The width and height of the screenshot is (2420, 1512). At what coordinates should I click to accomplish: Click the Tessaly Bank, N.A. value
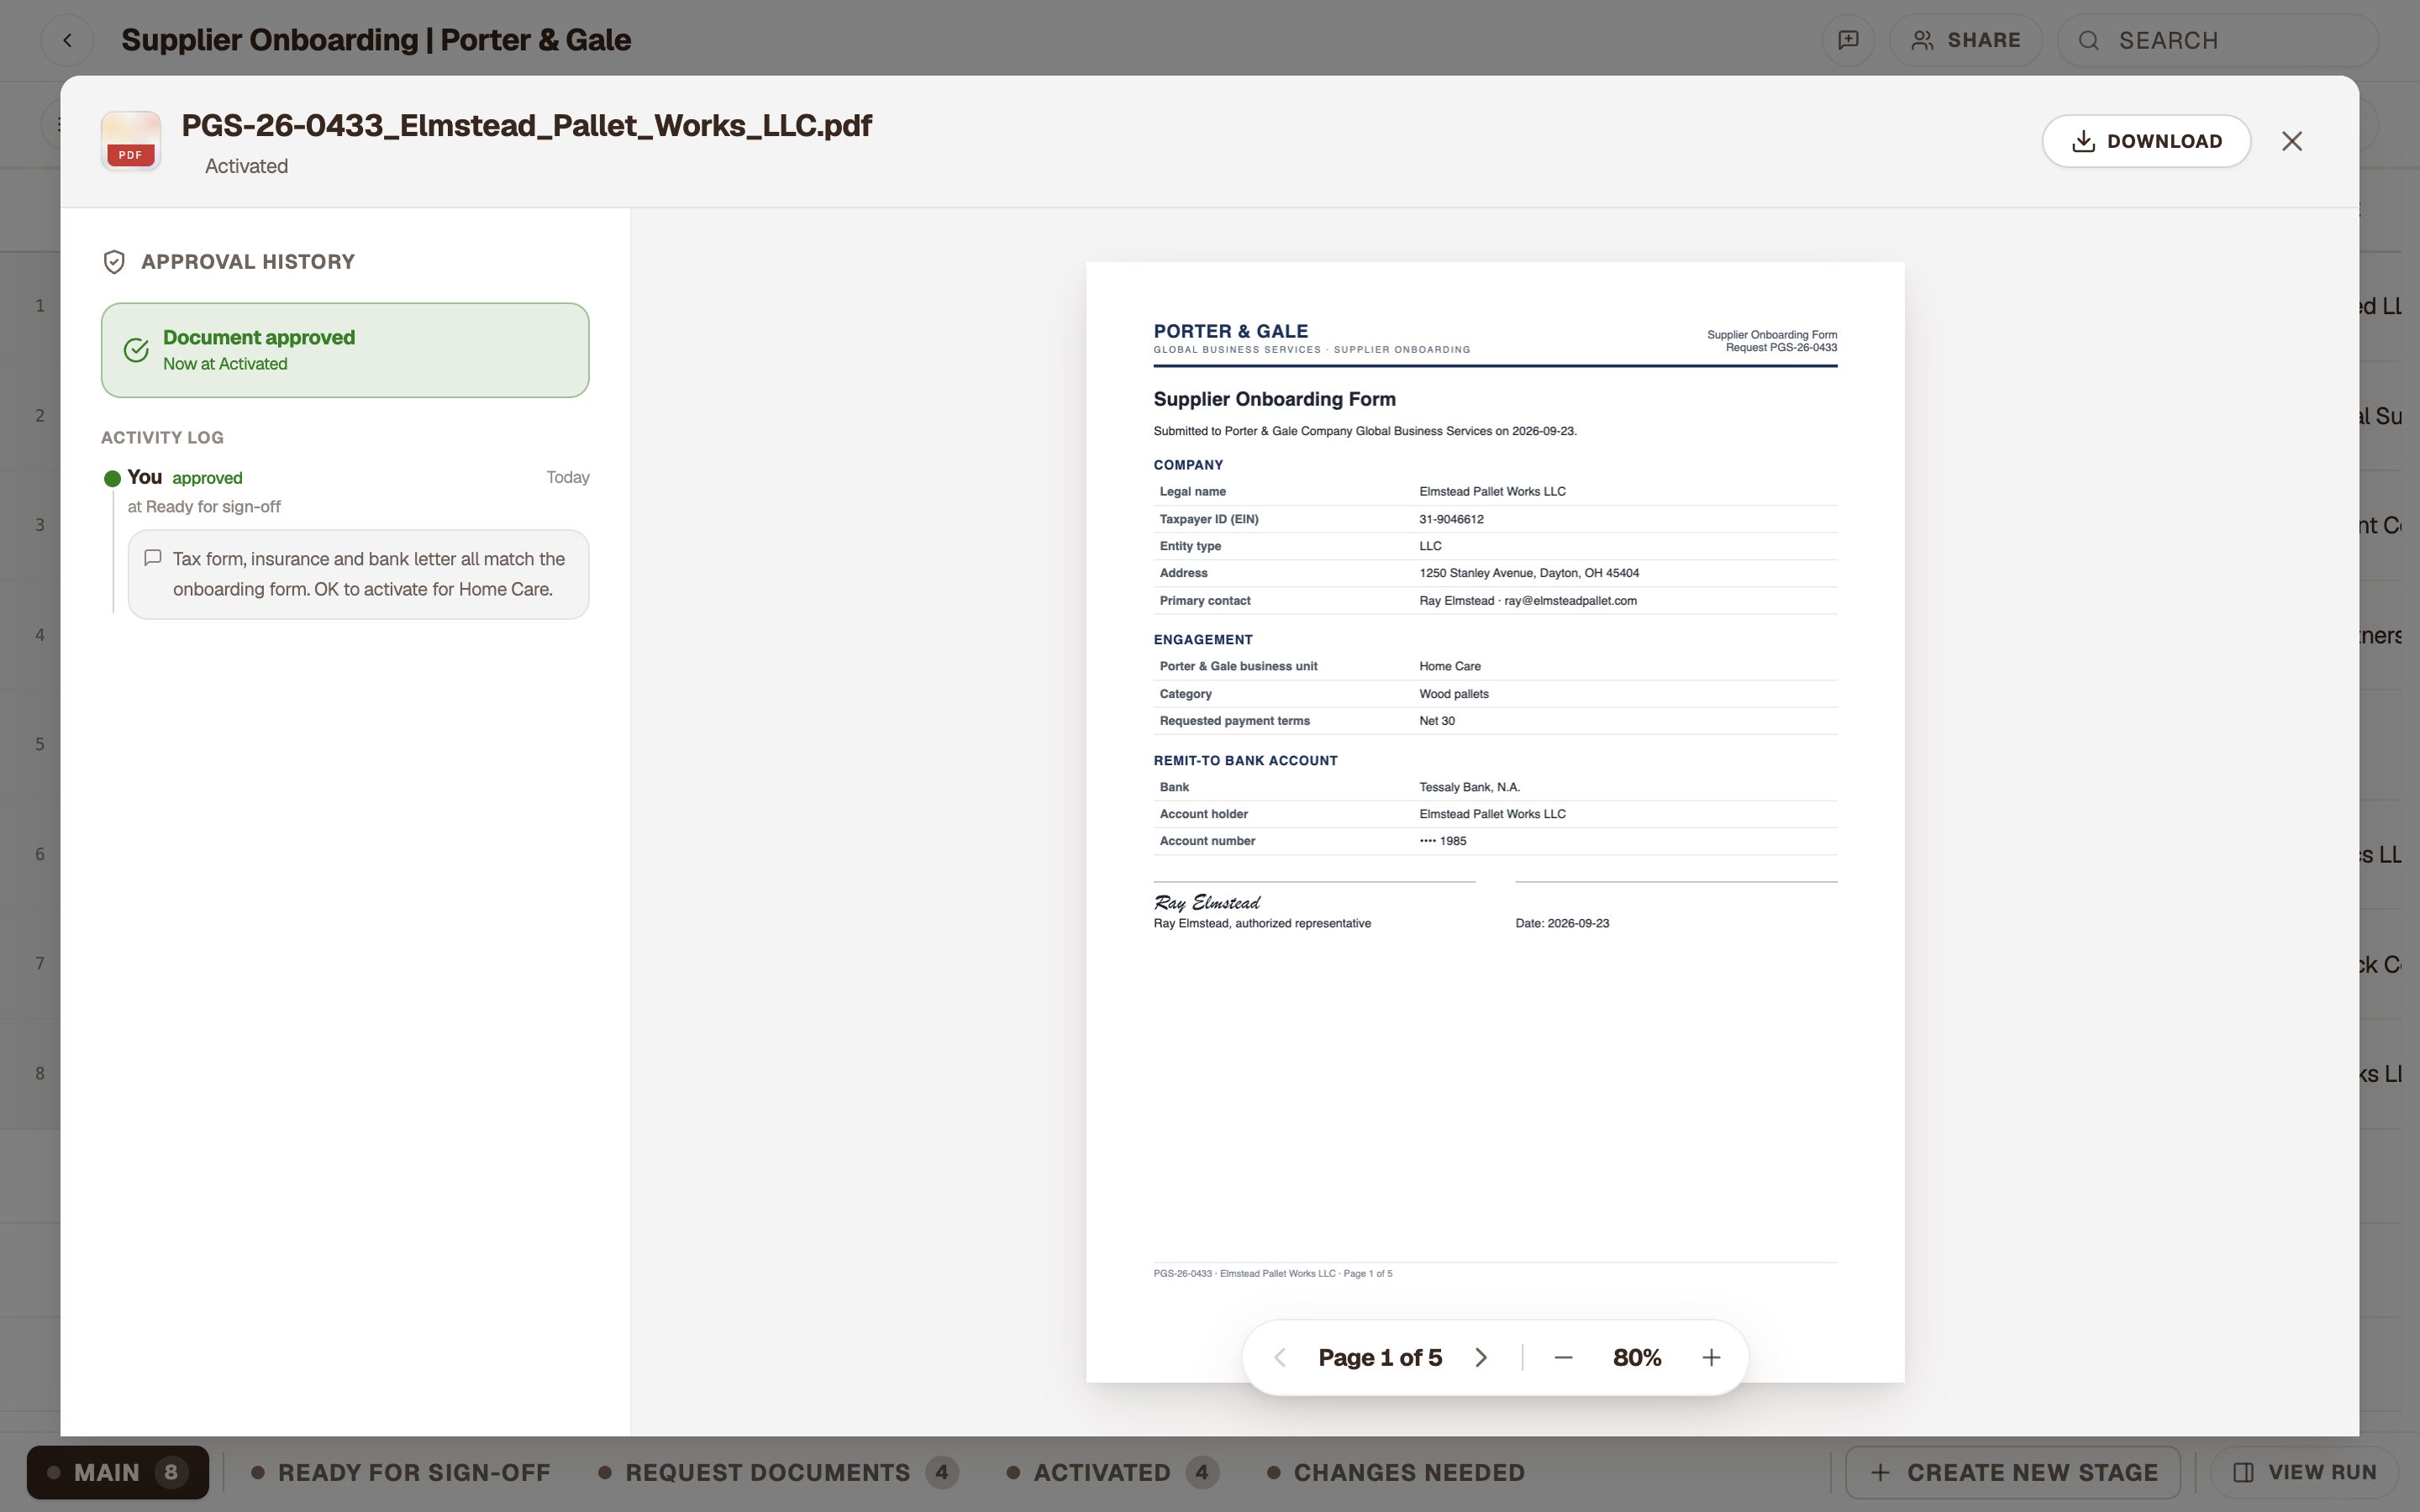[x=1469, y=787]
